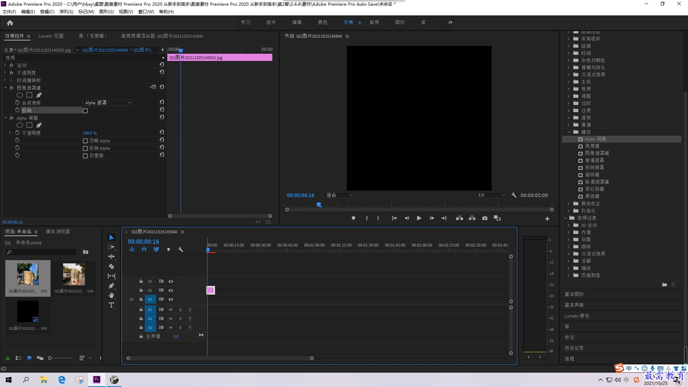Toggle lock on V2 track
688x387 pixels.
pyautogui.click(x=141, y=290)
